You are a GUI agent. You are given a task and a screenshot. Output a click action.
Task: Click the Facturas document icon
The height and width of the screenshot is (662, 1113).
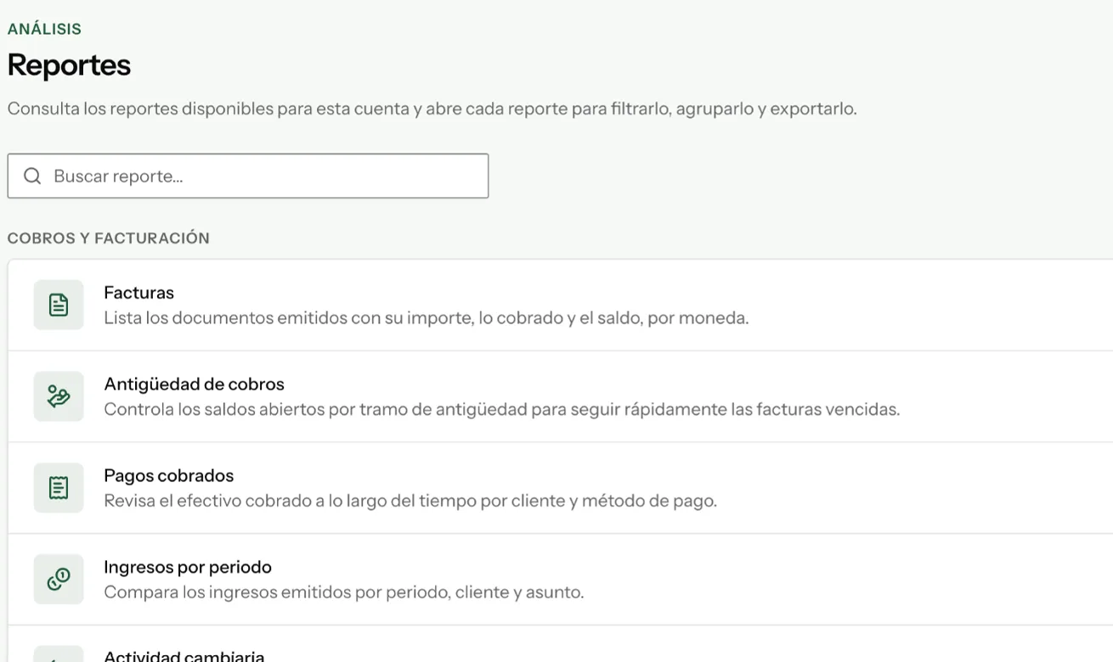[59, 305]
